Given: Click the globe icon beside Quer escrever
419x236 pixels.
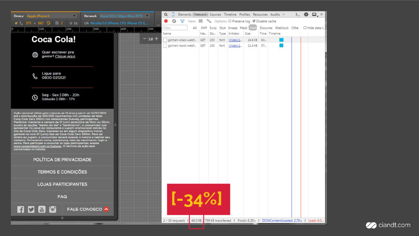Looking at the screenshot, I should click(35, 55).
